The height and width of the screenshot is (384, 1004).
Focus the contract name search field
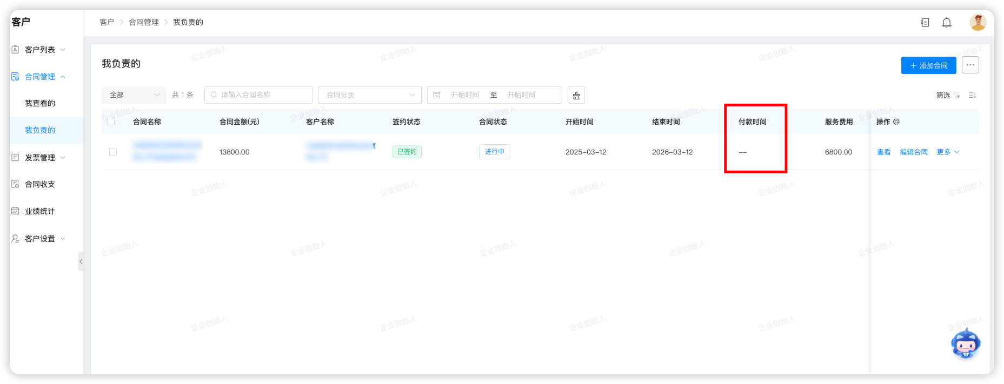coord(258,95)
